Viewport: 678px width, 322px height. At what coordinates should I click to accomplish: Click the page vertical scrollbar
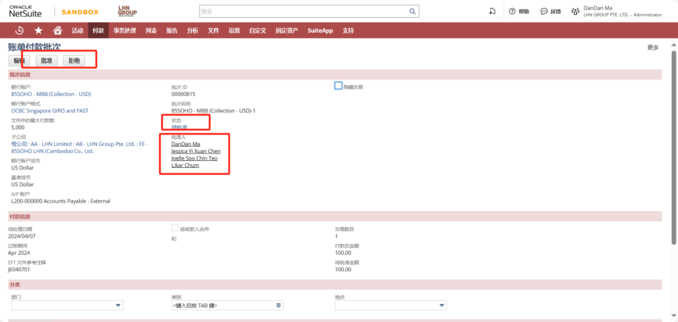click(x=674, y=147)
